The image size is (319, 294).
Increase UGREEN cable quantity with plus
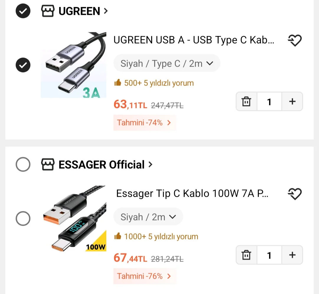(x=292, y=102)
